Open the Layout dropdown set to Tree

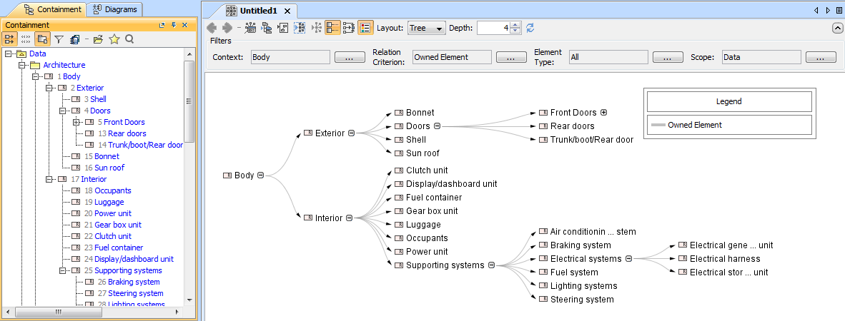coord(426,28)
